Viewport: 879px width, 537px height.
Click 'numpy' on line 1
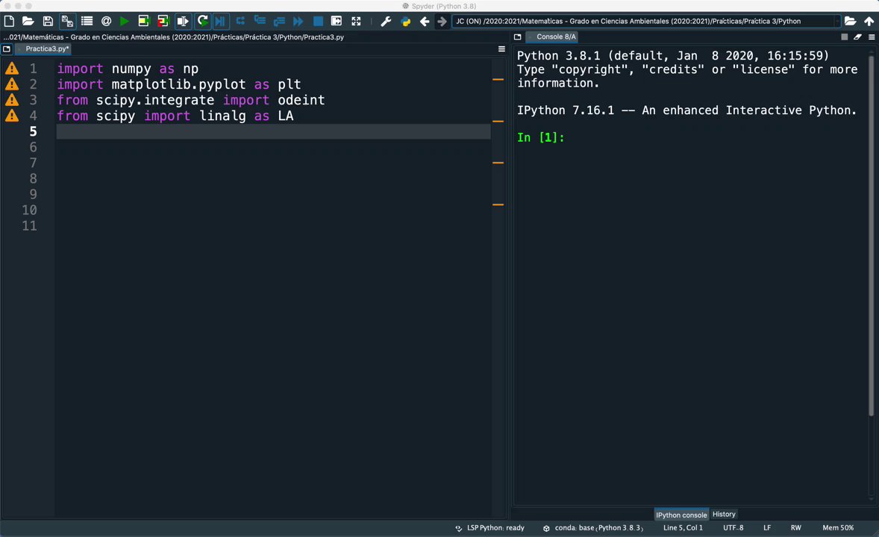tap(131, 69)
